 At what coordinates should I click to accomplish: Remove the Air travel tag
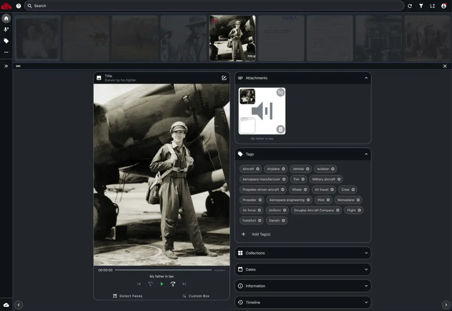(x=332, y=190)
